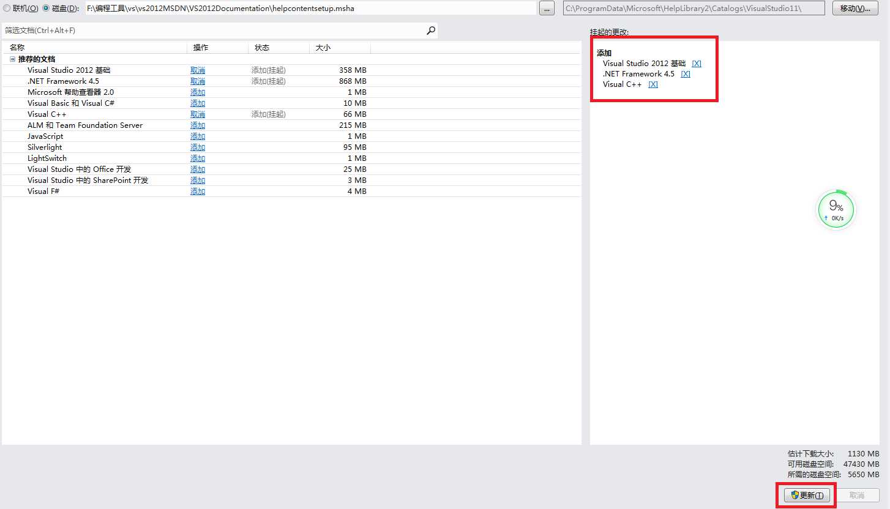Add Microsoft 帮助查看器 2.0
890x509 pixels.
[198, 92]
